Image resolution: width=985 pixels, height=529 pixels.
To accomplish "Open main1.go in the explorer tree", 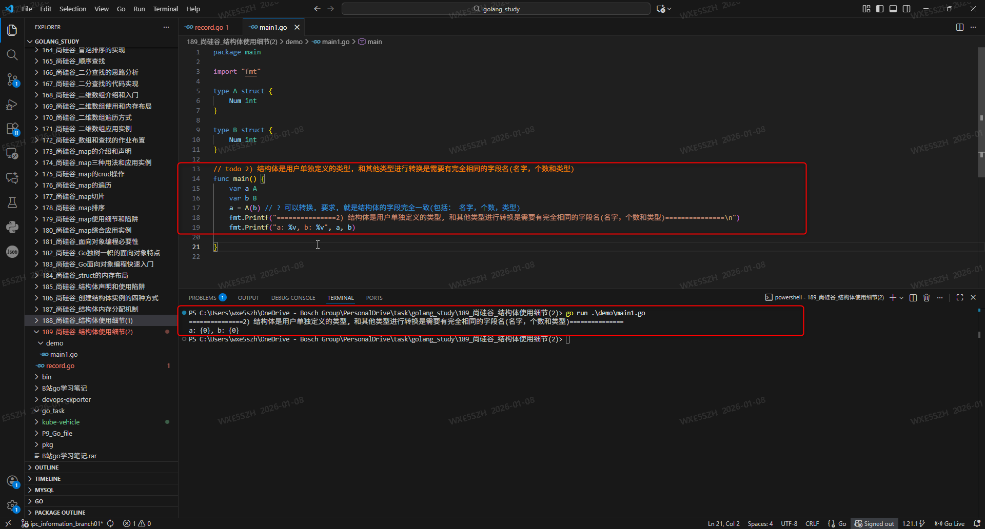I will pos(64,354).
